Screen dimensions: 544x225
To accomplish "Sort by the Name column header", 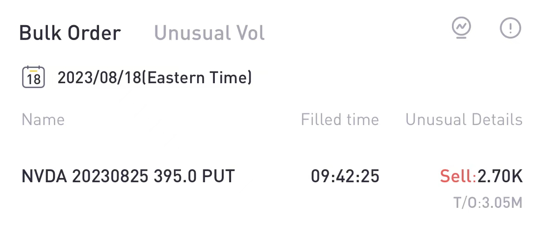I will point(43,119).
